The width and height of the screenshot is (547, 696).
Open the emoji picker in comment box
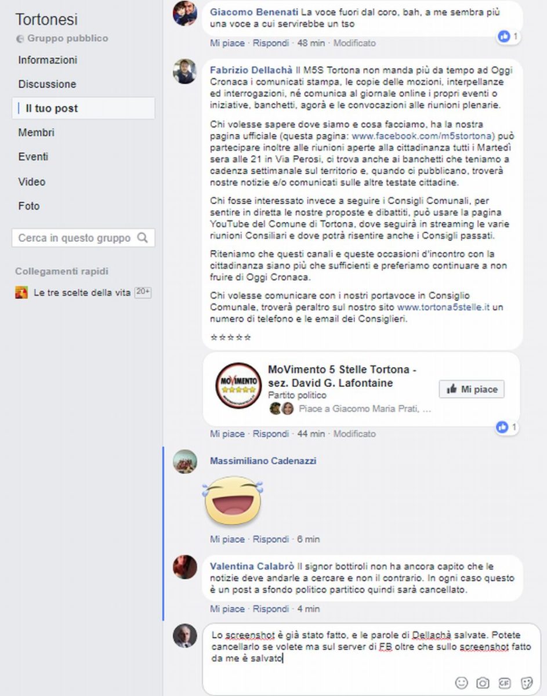462,683
